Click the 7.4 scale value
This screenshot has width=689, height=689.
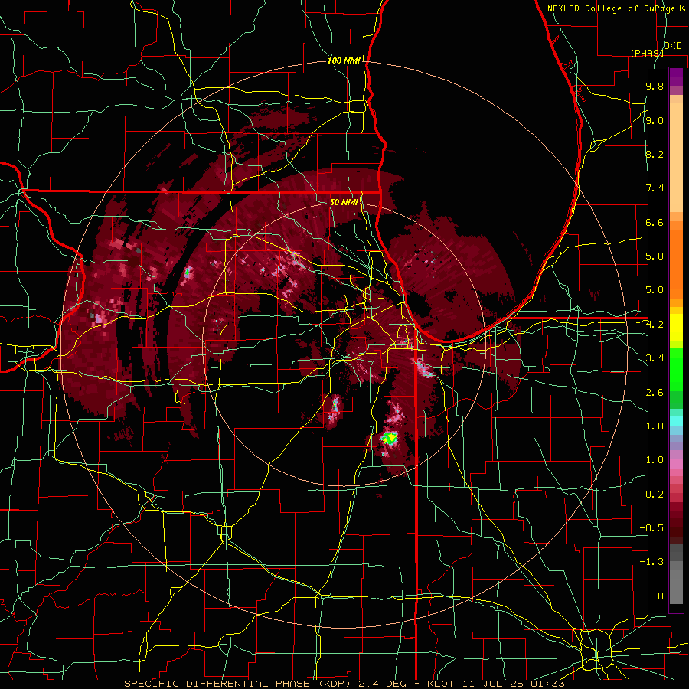pyautogui.click(x=655, y=188)
